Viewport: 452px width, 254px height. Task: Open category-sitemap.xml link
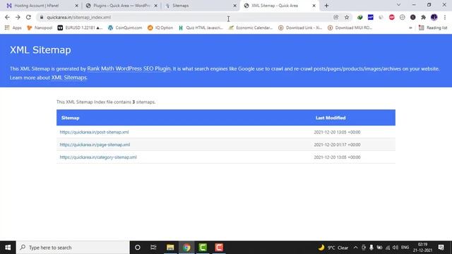98,157
